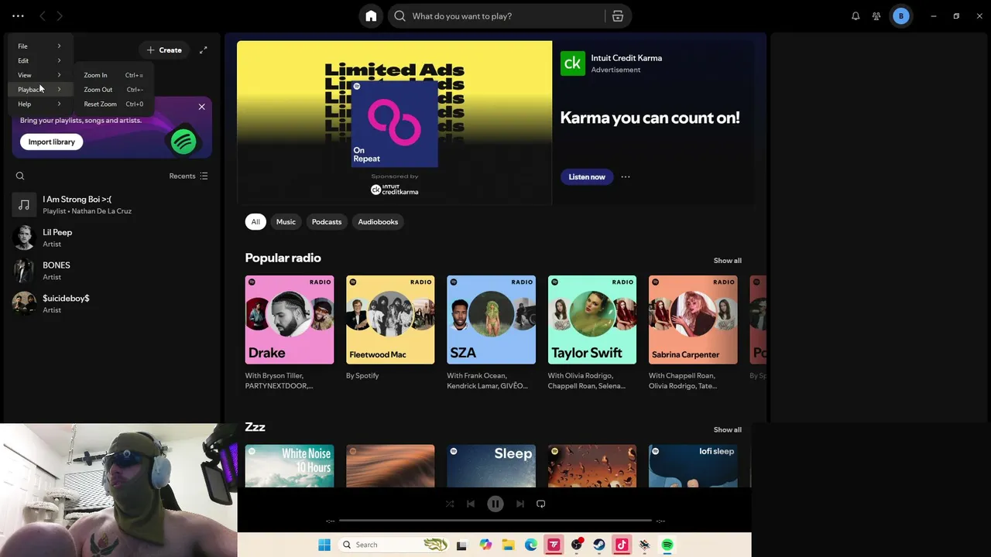This screenshot has height=557, width=991.
Task: Close the Import library banner
Action: [201, 107]
